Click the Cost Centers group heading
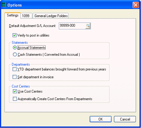This screenshot has width=141, height=128. [21, 86]
